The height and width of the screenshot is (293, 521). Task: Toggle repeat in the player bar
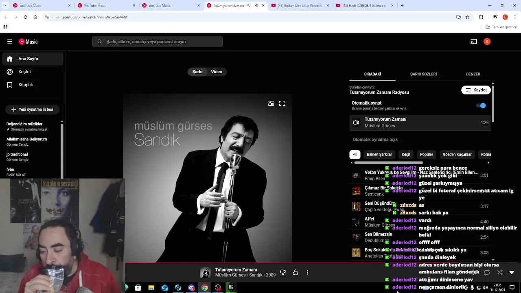click(x=487, y=272)
